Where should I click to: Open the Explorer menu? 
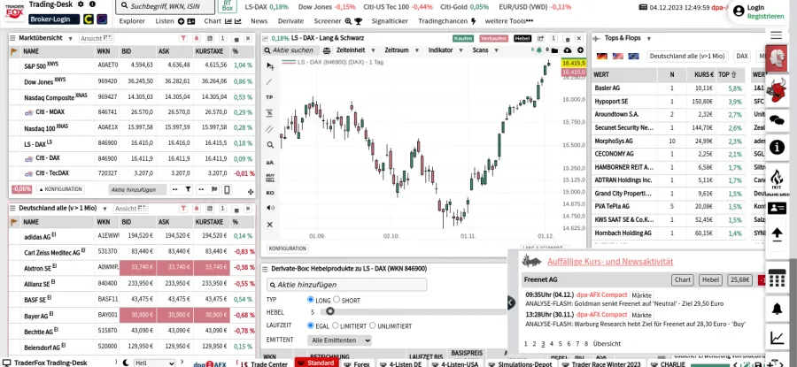(x=132, y=21)
